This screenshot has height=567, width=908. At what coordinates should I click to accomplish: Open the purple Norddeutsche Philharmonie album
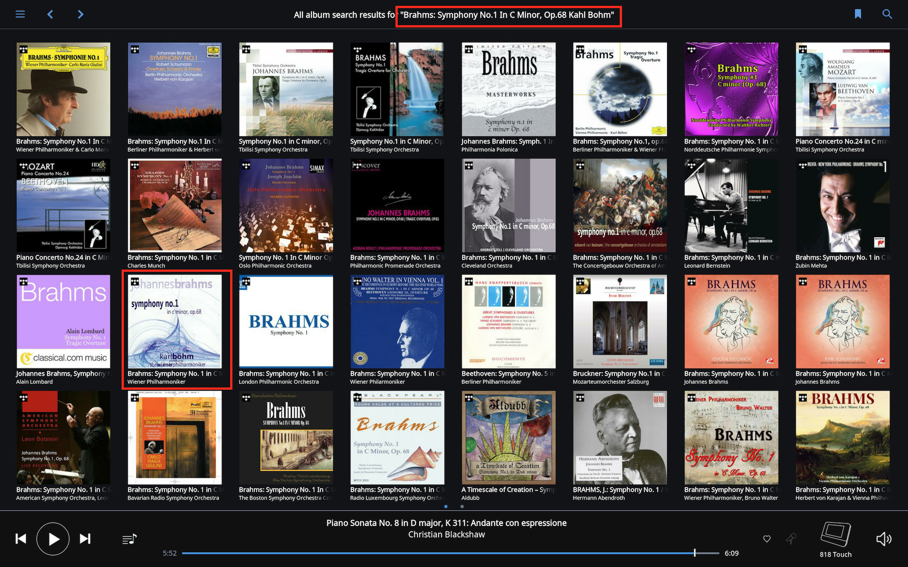click(x=731, y=90)
